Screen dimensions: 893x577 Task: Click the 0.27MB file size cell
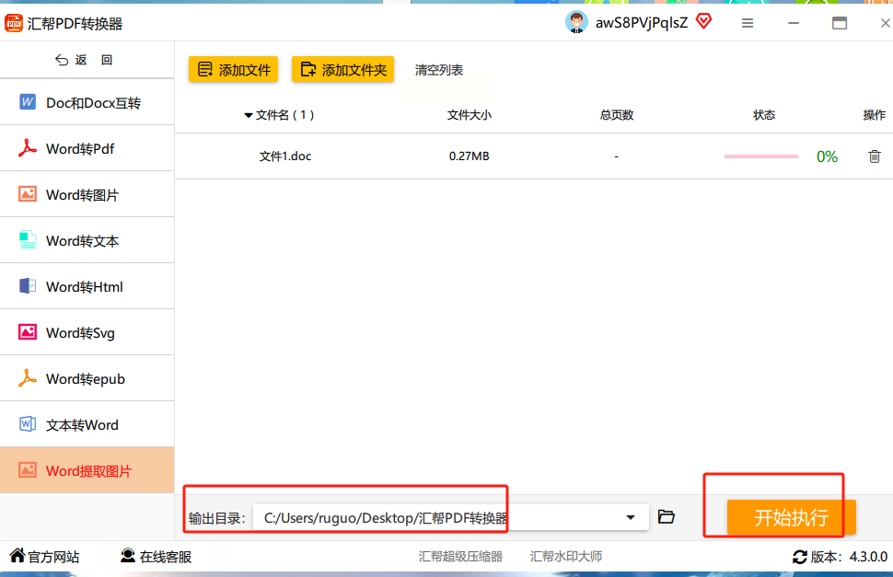click(469, 156)
